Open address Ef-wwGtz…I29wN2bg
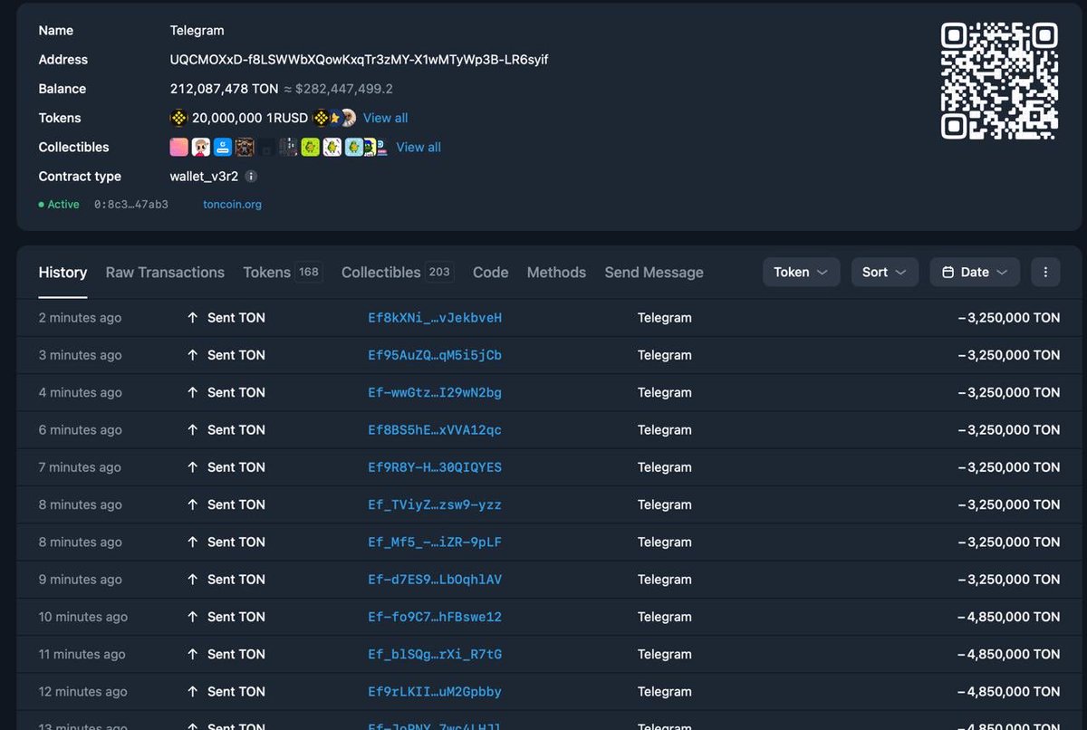 tap(435, 392)
